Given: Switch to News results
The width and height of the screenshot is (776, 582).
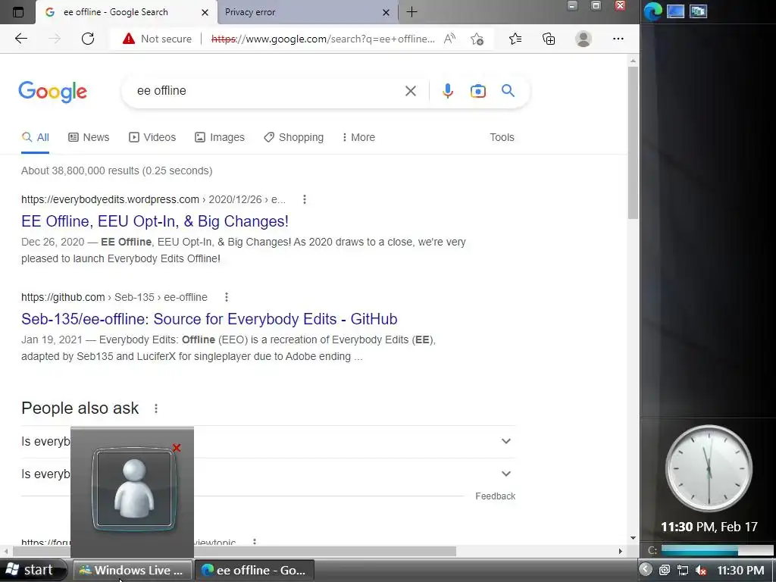Looking at the screenshot, I should (89, 137).
